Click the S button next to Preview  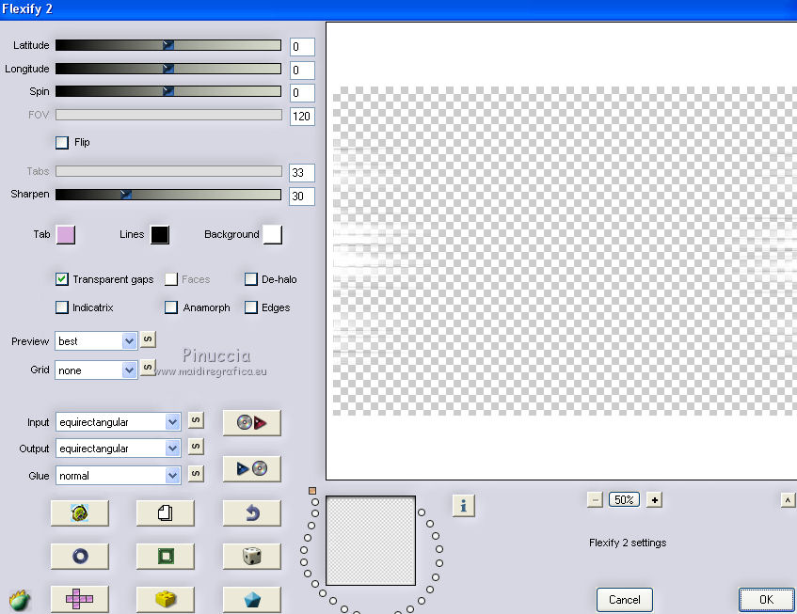point(148,339)
